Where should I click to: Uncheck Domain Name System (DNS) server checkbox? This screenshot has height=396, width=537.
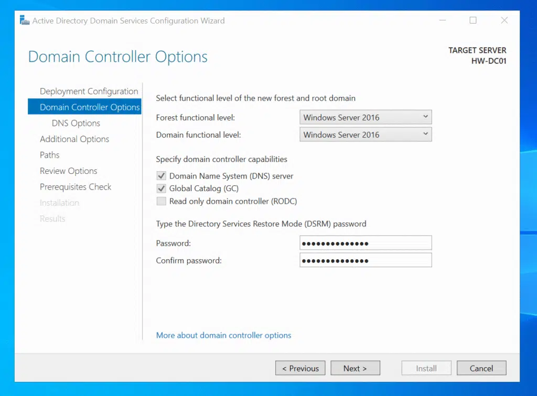162,176
